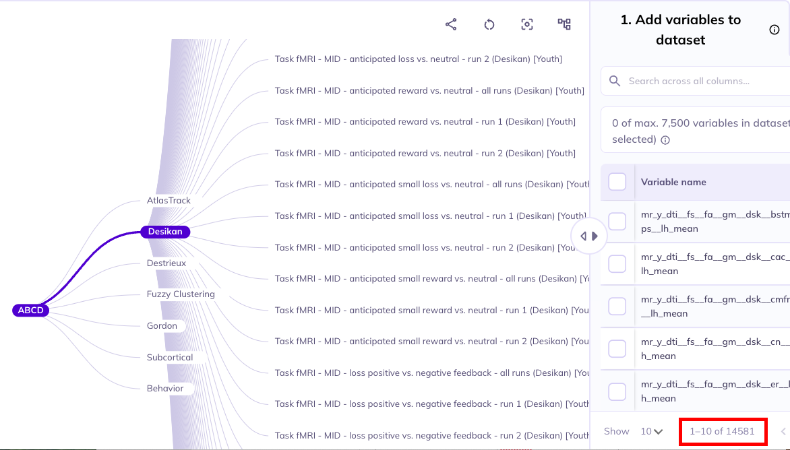Reset the tree view with refresh icon
The width and height of the screenshot is (790, 450).
coord(489,24)
